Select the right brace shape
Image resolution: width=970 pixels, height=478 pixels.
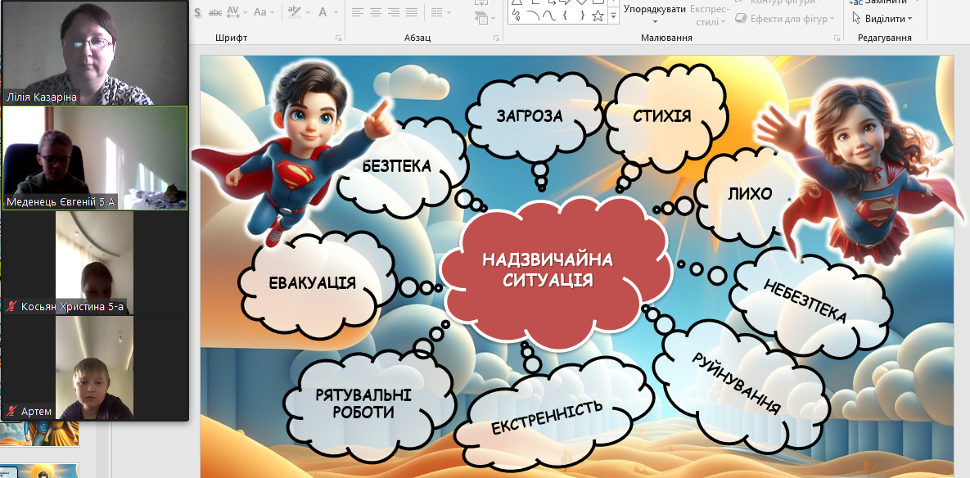pos(581,16)
